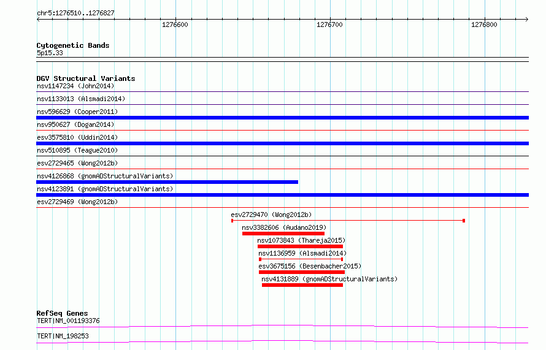The height and width of the screenshot is (350, 546).
Task: Click the nsv1133013 (Alsmadi2014) variant label
Action: pyautogui.click(x=81, y=99)
